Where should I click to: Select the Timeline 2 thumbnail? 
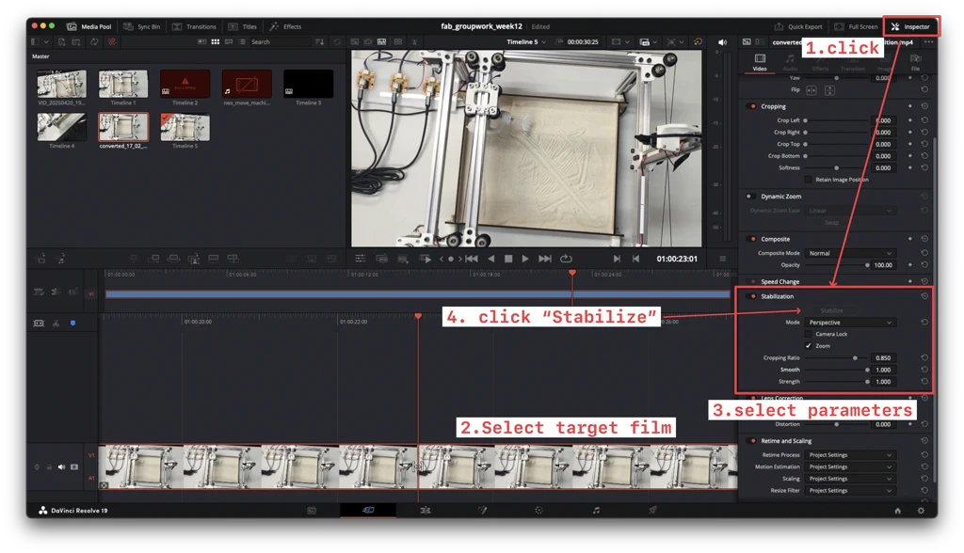coord(185,85)
